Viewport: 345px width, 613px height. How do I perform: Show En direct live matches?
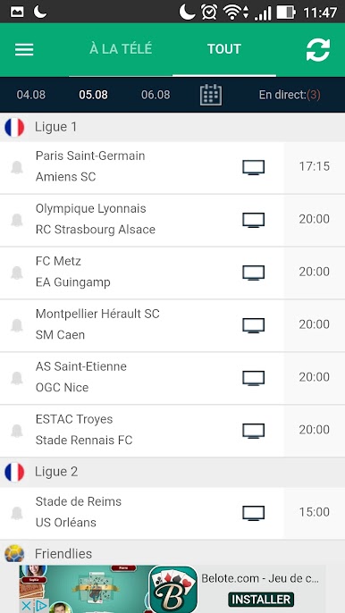point(290,95)
